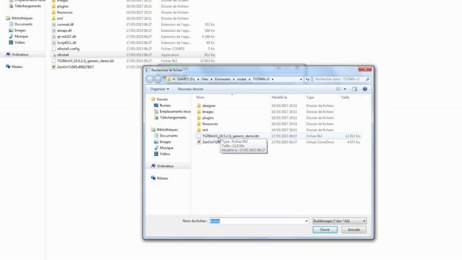Sort files by the Taille column

pos(345,97)
